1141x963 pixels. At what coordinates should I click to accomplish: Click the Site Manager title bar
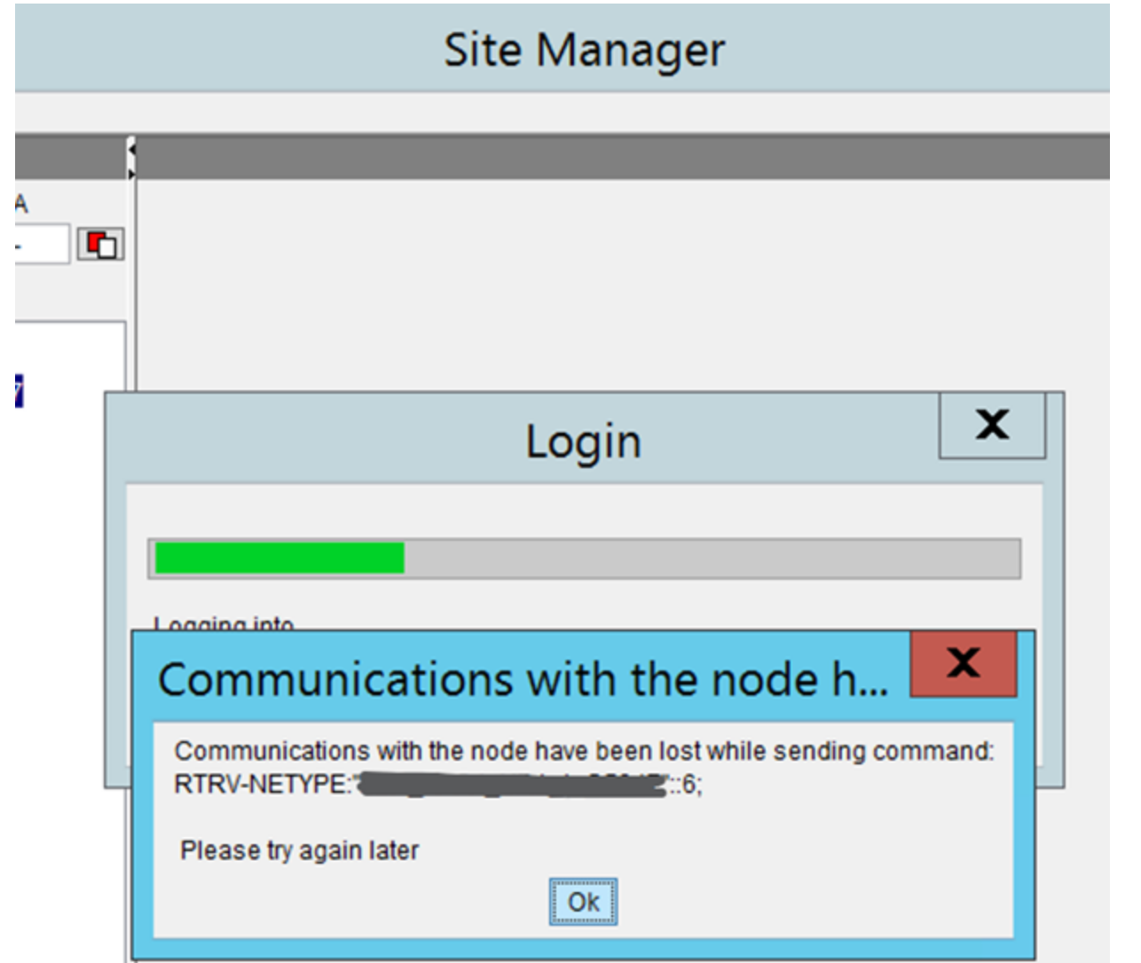coord(584,50)
